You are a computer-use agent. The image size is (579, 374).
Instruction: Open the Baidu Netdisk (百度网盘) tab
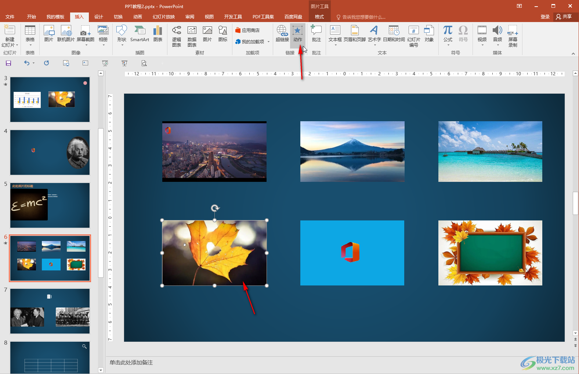click(293, 17)
